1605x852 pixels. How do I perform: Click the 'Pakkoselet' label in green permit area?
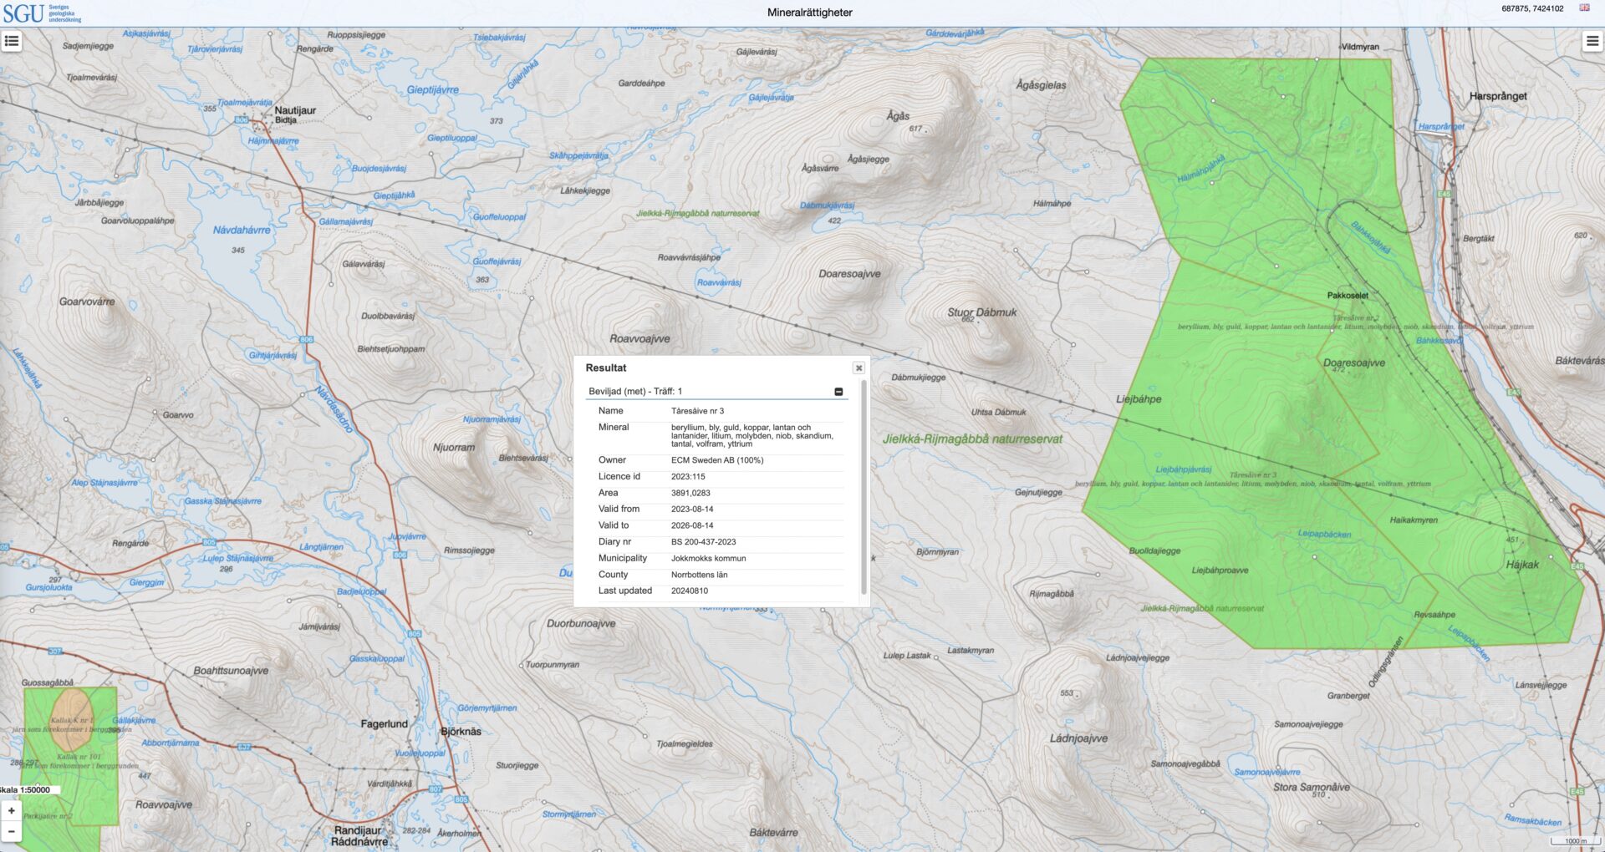pyautogui.click(x=1348, y=295)
